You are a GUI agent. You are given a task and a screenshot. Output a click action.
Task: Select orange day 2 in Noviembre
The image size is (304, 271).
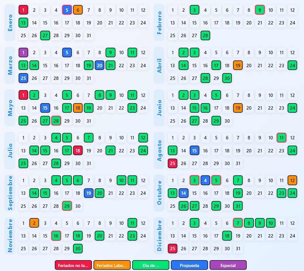click(x=34, y=223)
